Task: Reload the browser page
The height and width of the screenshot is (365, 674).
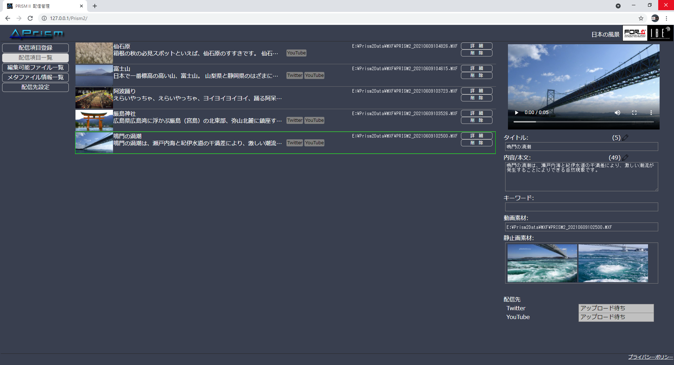Action: tap(30, 18)
